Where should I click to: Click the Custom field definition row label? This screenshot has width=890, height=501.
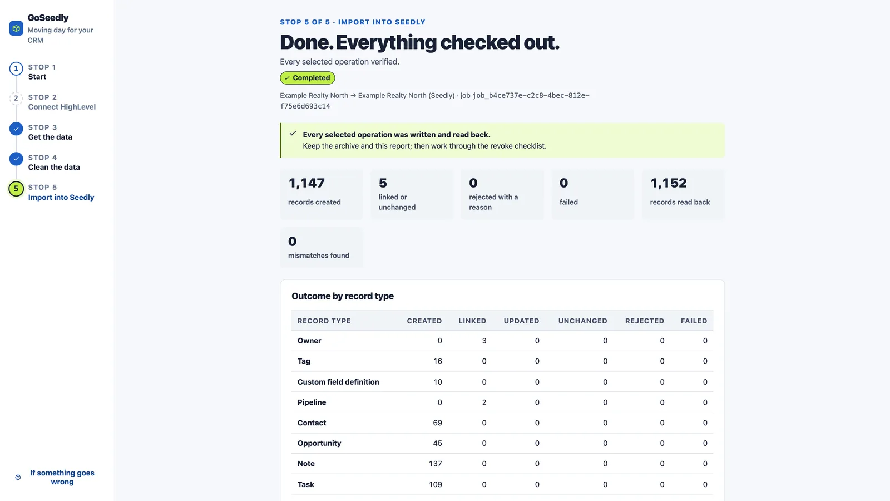[338, 382]
